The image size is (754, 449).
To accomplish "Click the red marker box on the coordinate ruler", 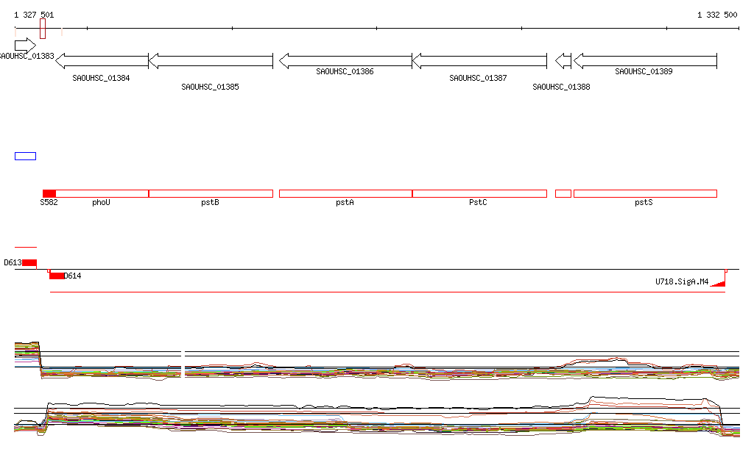I will click(43, 29).
